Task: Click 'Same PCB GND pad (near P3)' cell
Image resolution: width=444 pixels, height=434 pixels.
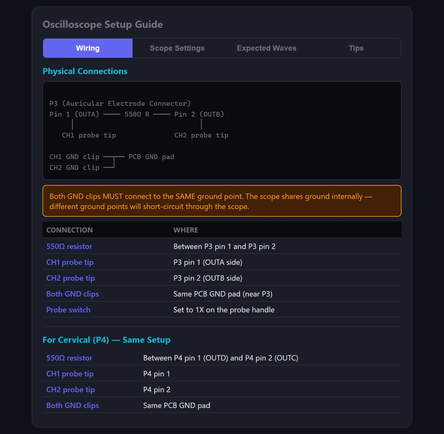Action: [x=223, y=294]
